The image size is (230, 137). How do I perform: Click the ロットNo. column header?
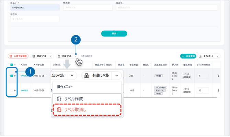57,65
